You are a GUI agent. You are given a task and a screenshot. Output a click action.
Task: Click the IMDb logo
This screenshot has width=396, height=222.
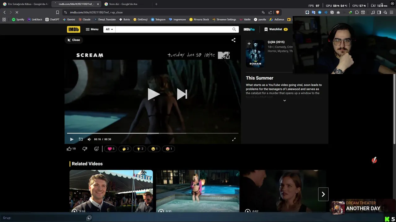73,29
